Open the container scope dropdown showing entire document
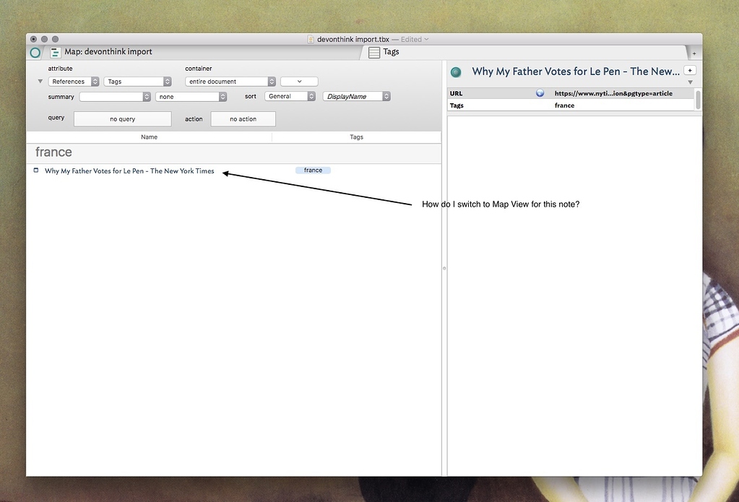Screen dimensions: 739x502 point(230,81)
